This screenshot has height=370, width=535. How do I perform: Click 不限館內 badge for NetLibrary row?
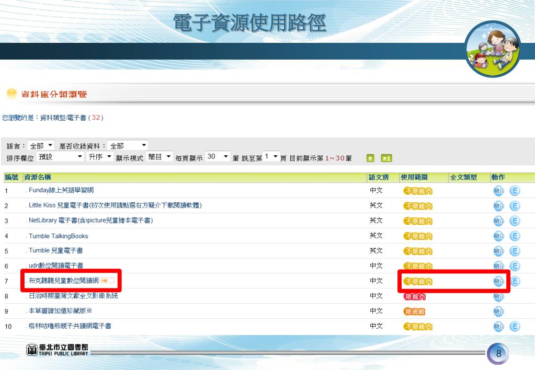pyautogui.click(x=418, y=221)
